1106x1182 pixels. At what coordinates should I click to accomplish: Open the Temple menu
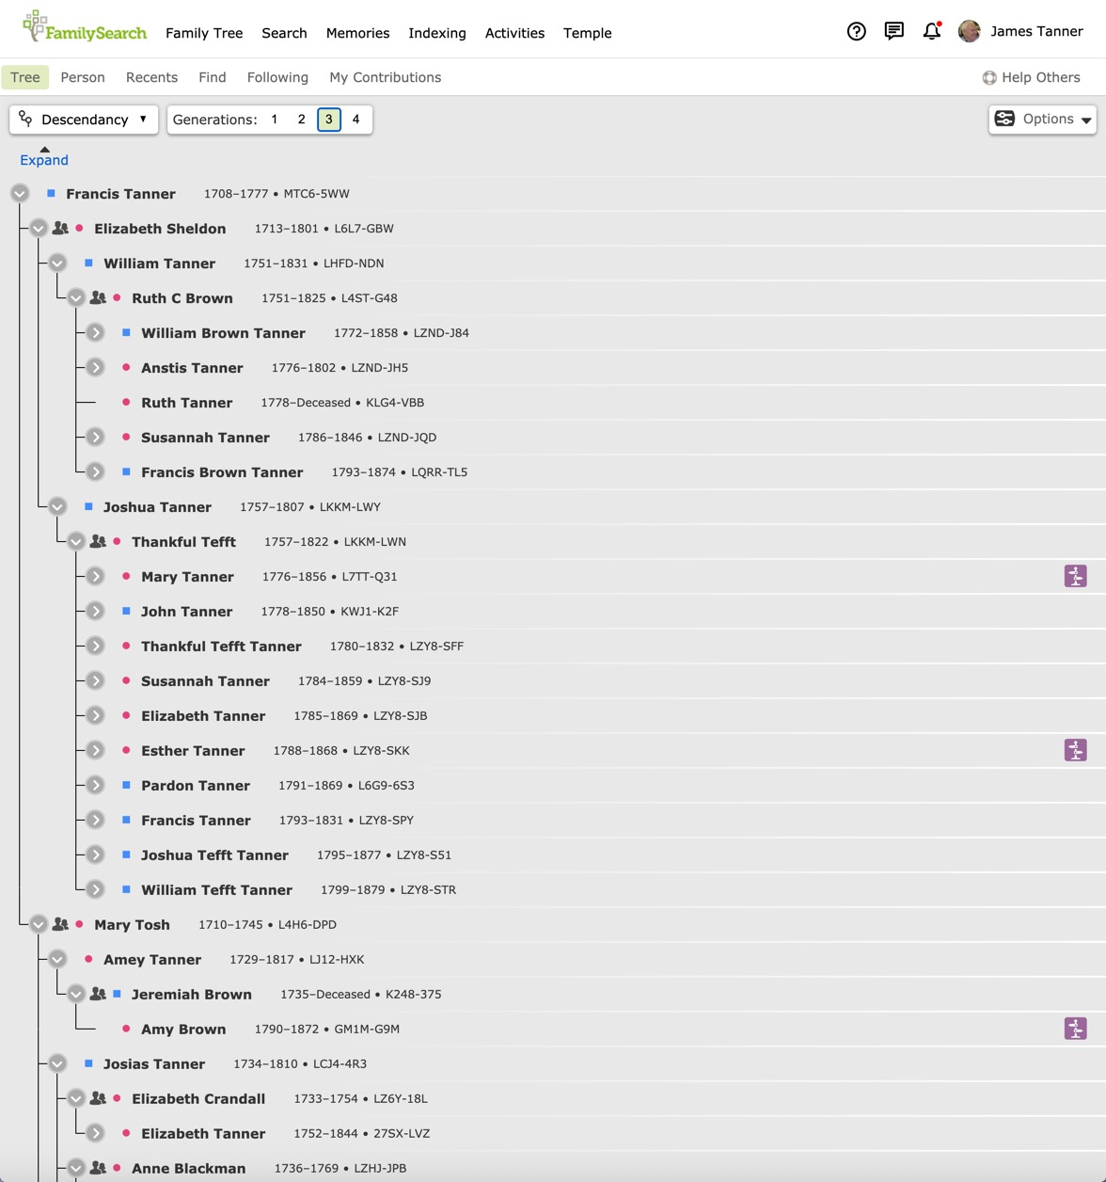[x=587, y=33]
